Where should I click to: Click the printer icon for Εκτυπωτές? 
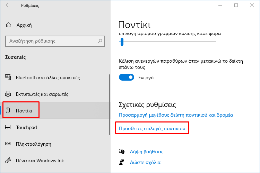pyautogui.click(x=8, y=94)
